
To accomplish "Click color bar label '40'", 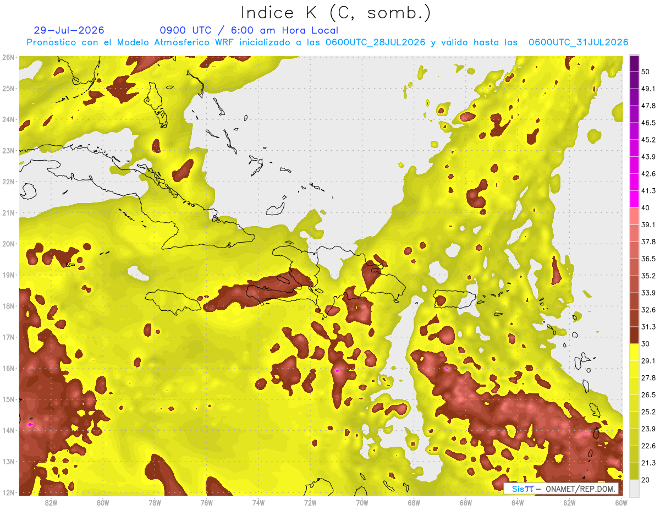I will (646, 208).
